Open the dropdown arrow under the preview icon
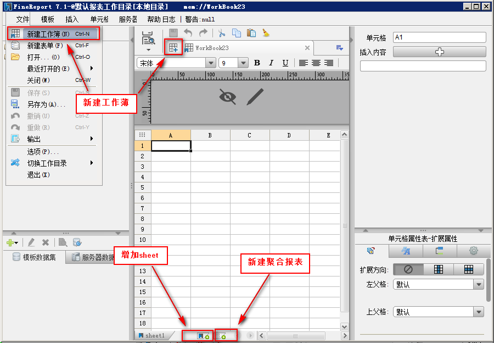This screenshot has height=343, width=494. (148, 50)
